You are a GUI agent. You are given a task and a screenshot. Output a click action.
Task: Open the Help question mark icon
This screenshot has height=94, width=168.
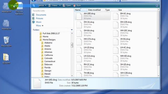157,5
